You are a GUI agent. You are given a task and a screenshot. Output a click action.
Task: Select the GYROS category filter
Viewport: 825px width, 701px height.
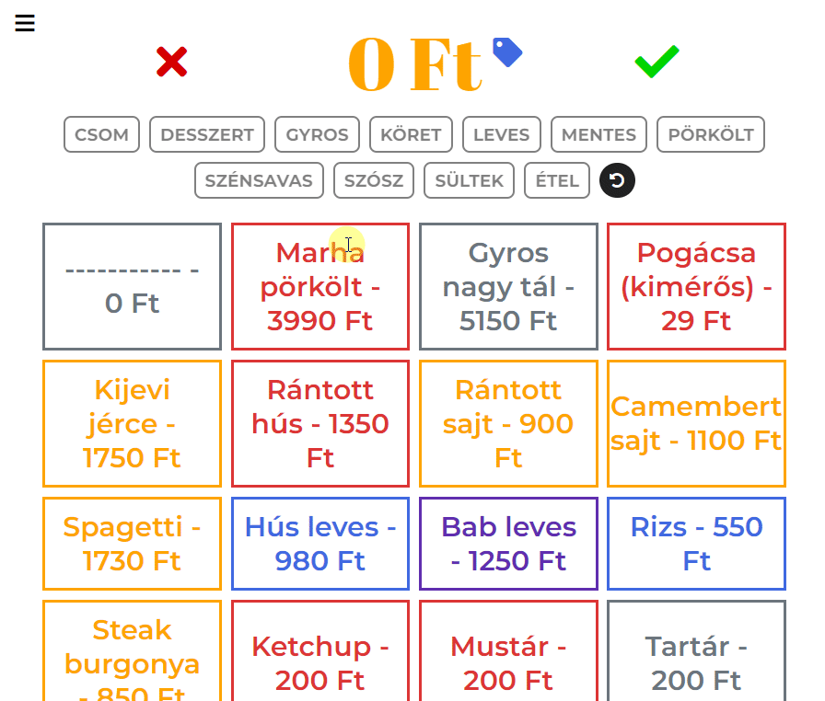pyautogui.click(x=318, y=134)
